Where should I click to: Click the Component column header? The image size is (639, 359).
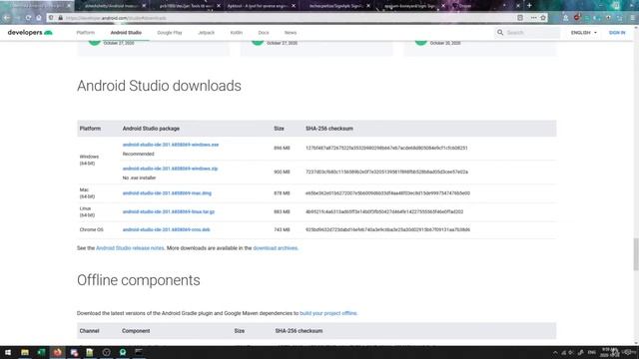[136, 331]
